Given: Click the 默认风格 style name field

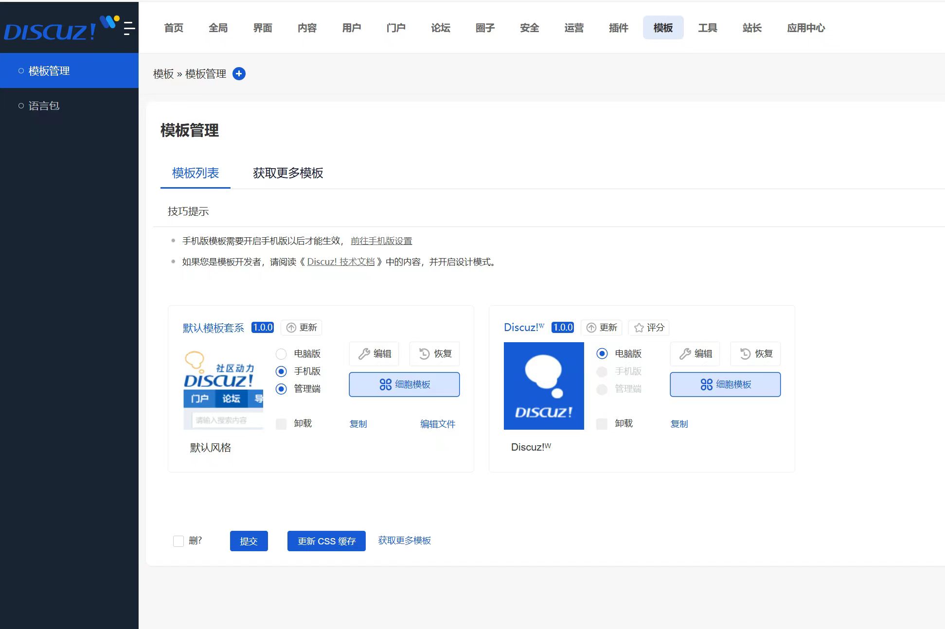Looking at the screenshot, I should pyautogui.click(x=211, y=448).
